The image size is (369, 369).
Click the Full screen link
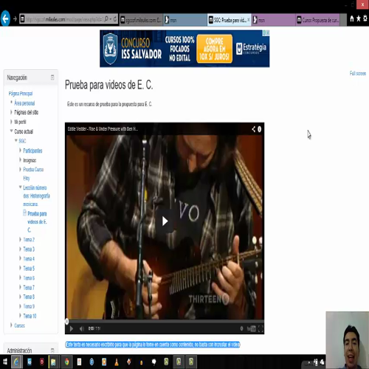[358, 73]
